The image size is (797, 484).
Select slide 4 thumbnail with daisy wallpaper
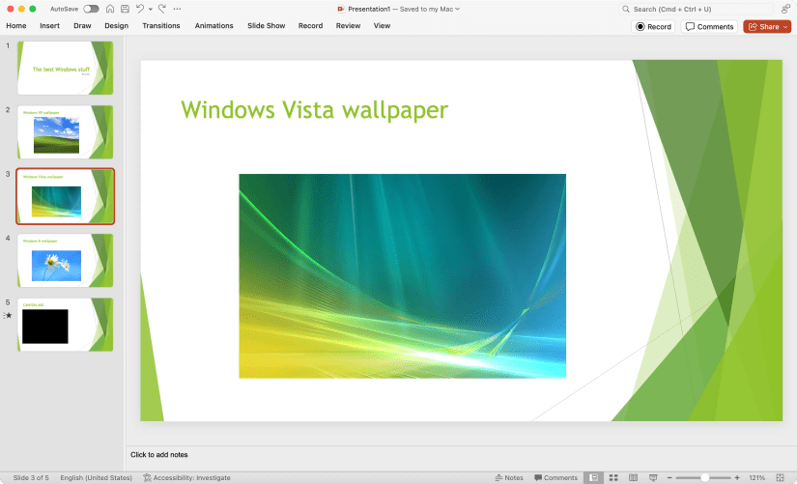65,260
